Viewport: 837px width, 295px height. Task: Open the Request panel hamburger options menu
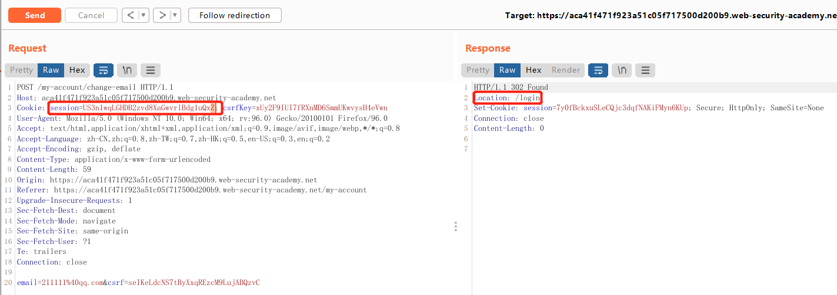(150, 70)
